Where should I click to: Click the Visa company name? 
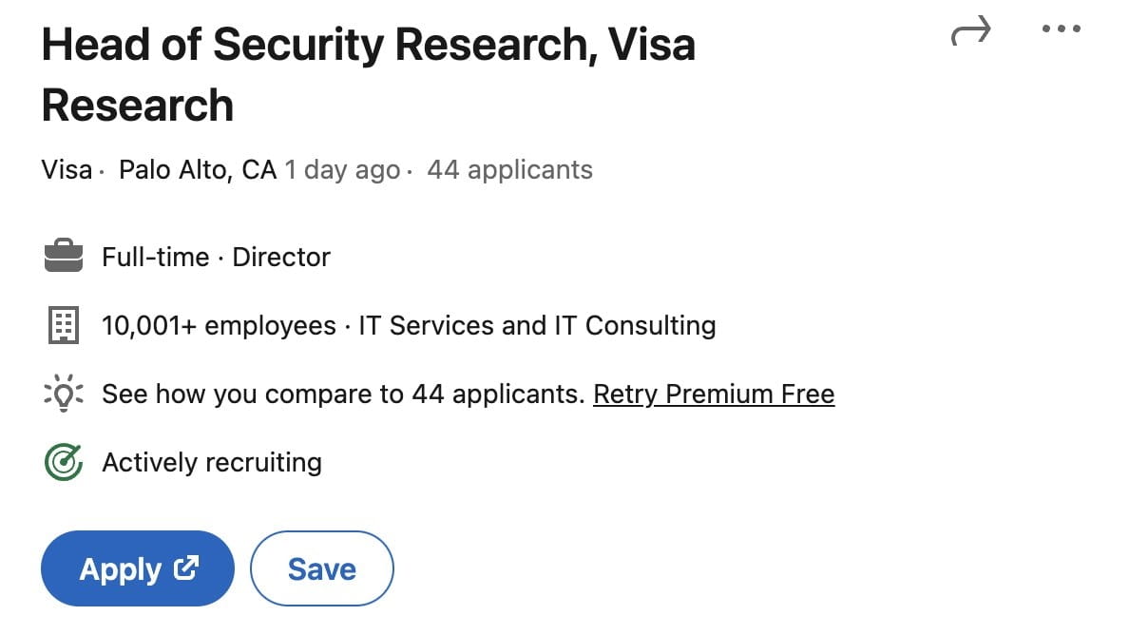click(67, 170)
